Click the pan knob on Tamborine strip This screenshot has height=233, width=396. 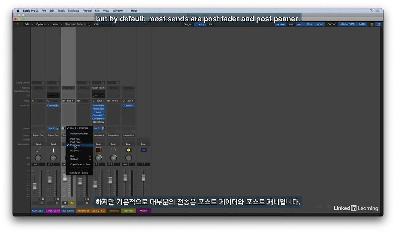pyautogui.click(x=114, y=158)
